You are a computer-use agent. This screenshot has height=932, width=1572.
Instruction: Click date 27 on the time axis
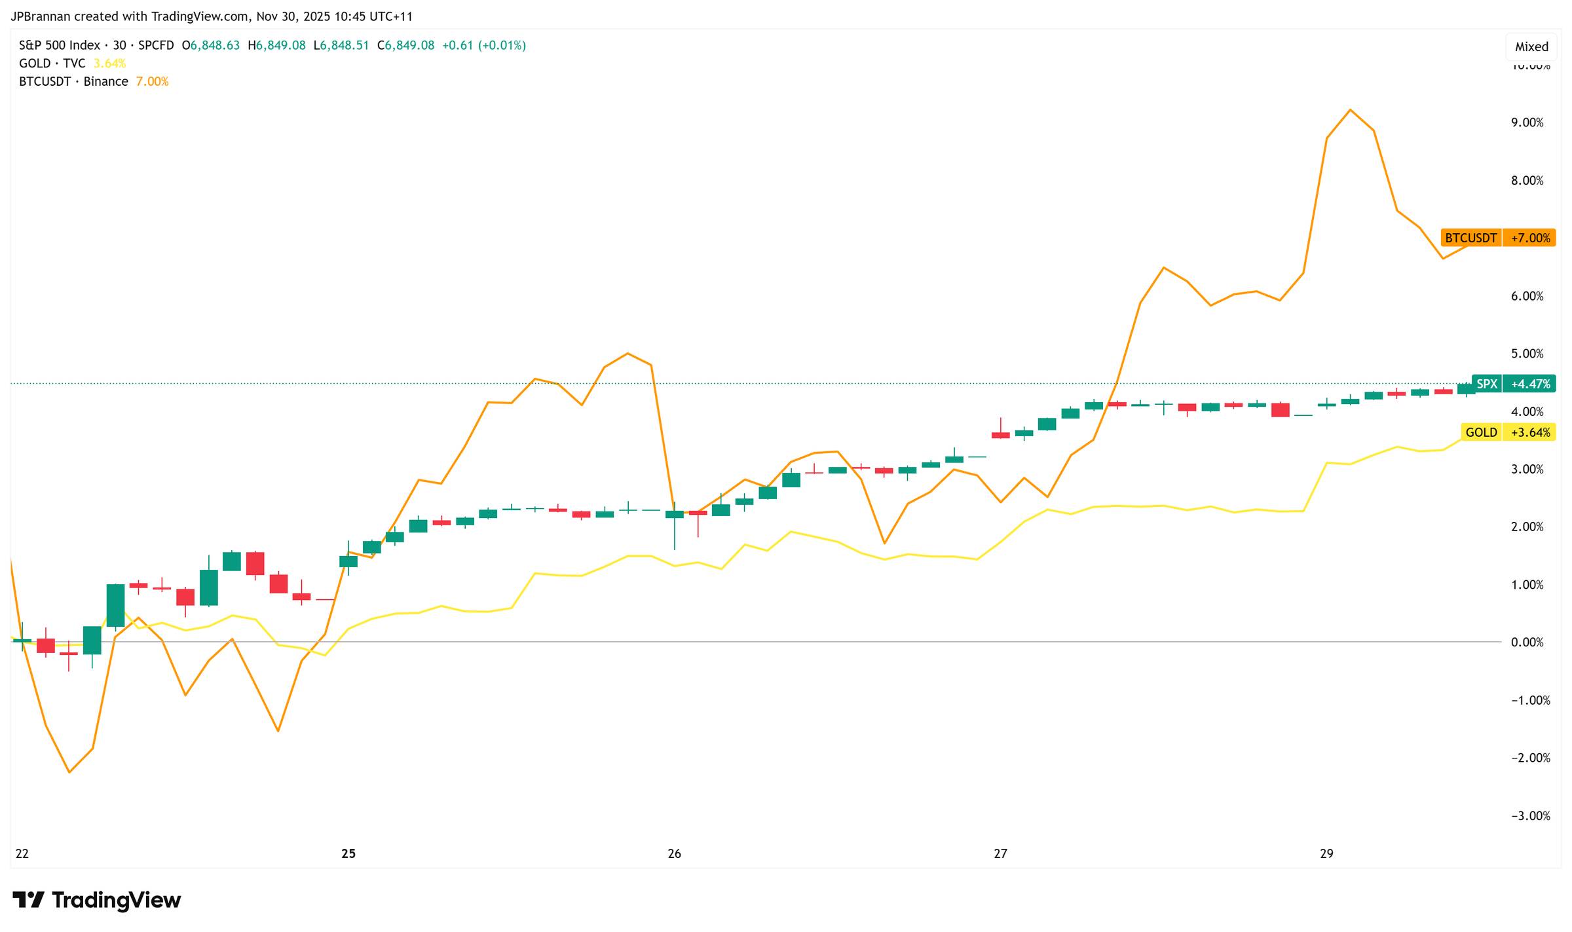pos(1000,853)
